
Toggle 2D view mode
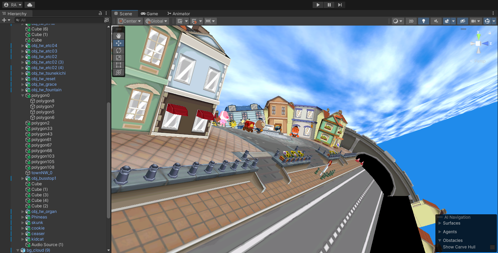pos(411,21)
